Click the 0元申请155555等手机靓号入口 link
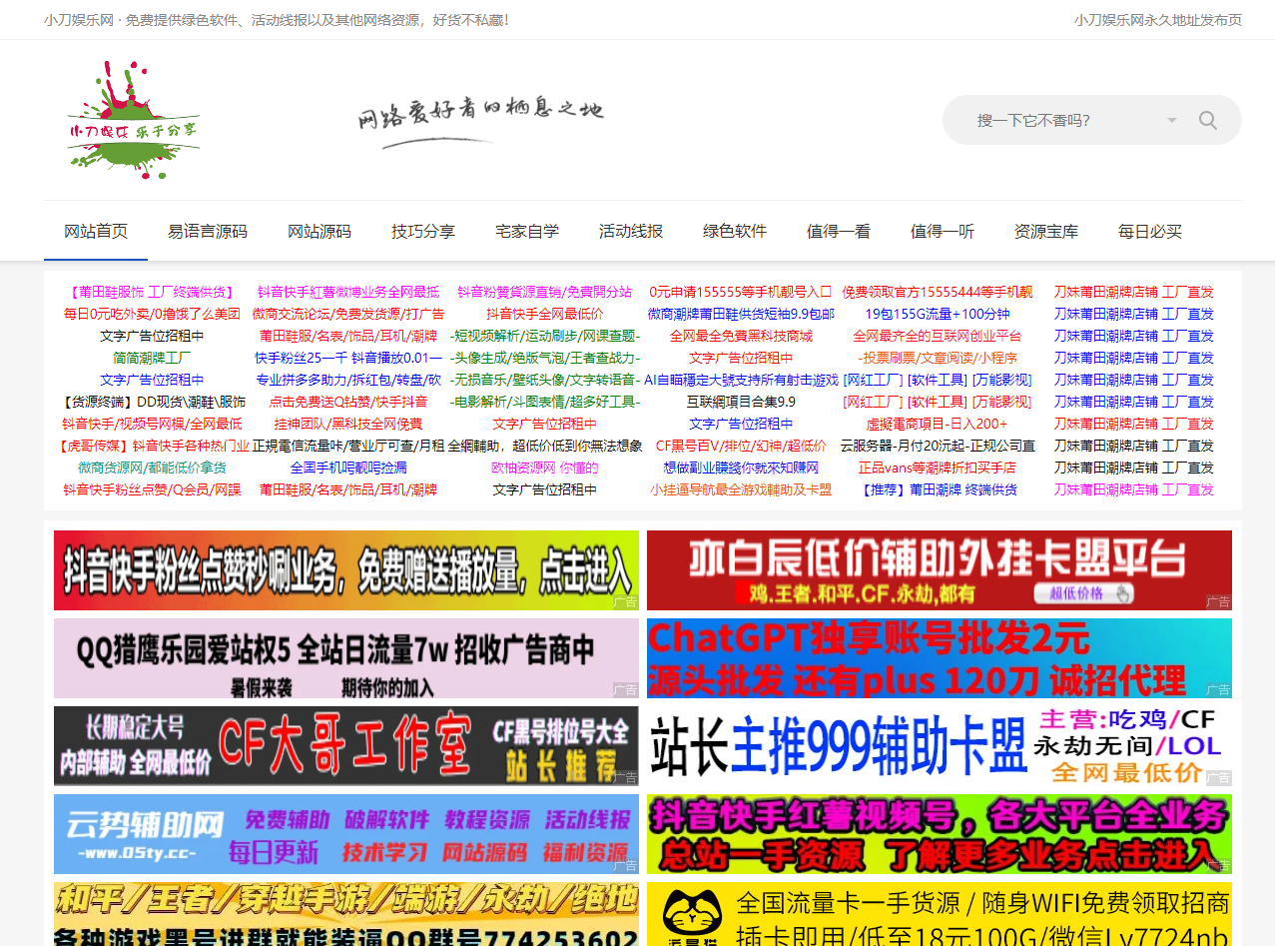The image size is (1275, 946). 741,292
